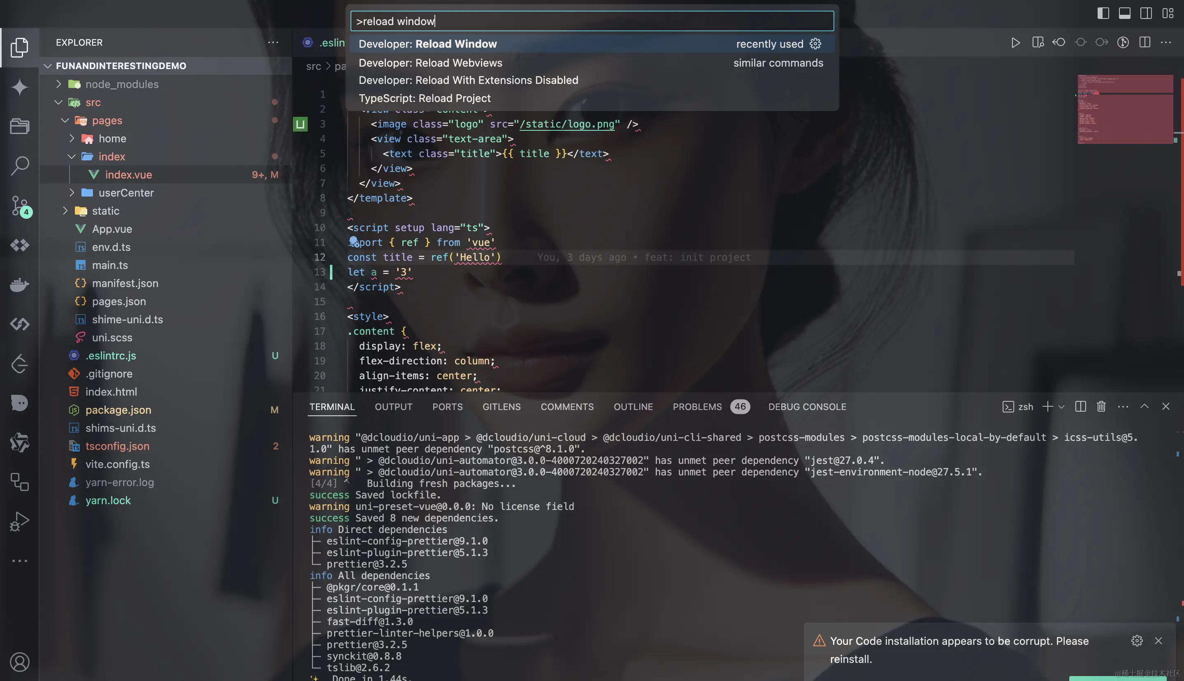Toggle primary side bar visibility

click(1103, 13)
